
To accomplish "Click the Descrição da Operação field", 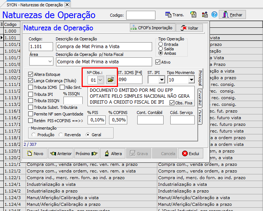I will (104, 47).
